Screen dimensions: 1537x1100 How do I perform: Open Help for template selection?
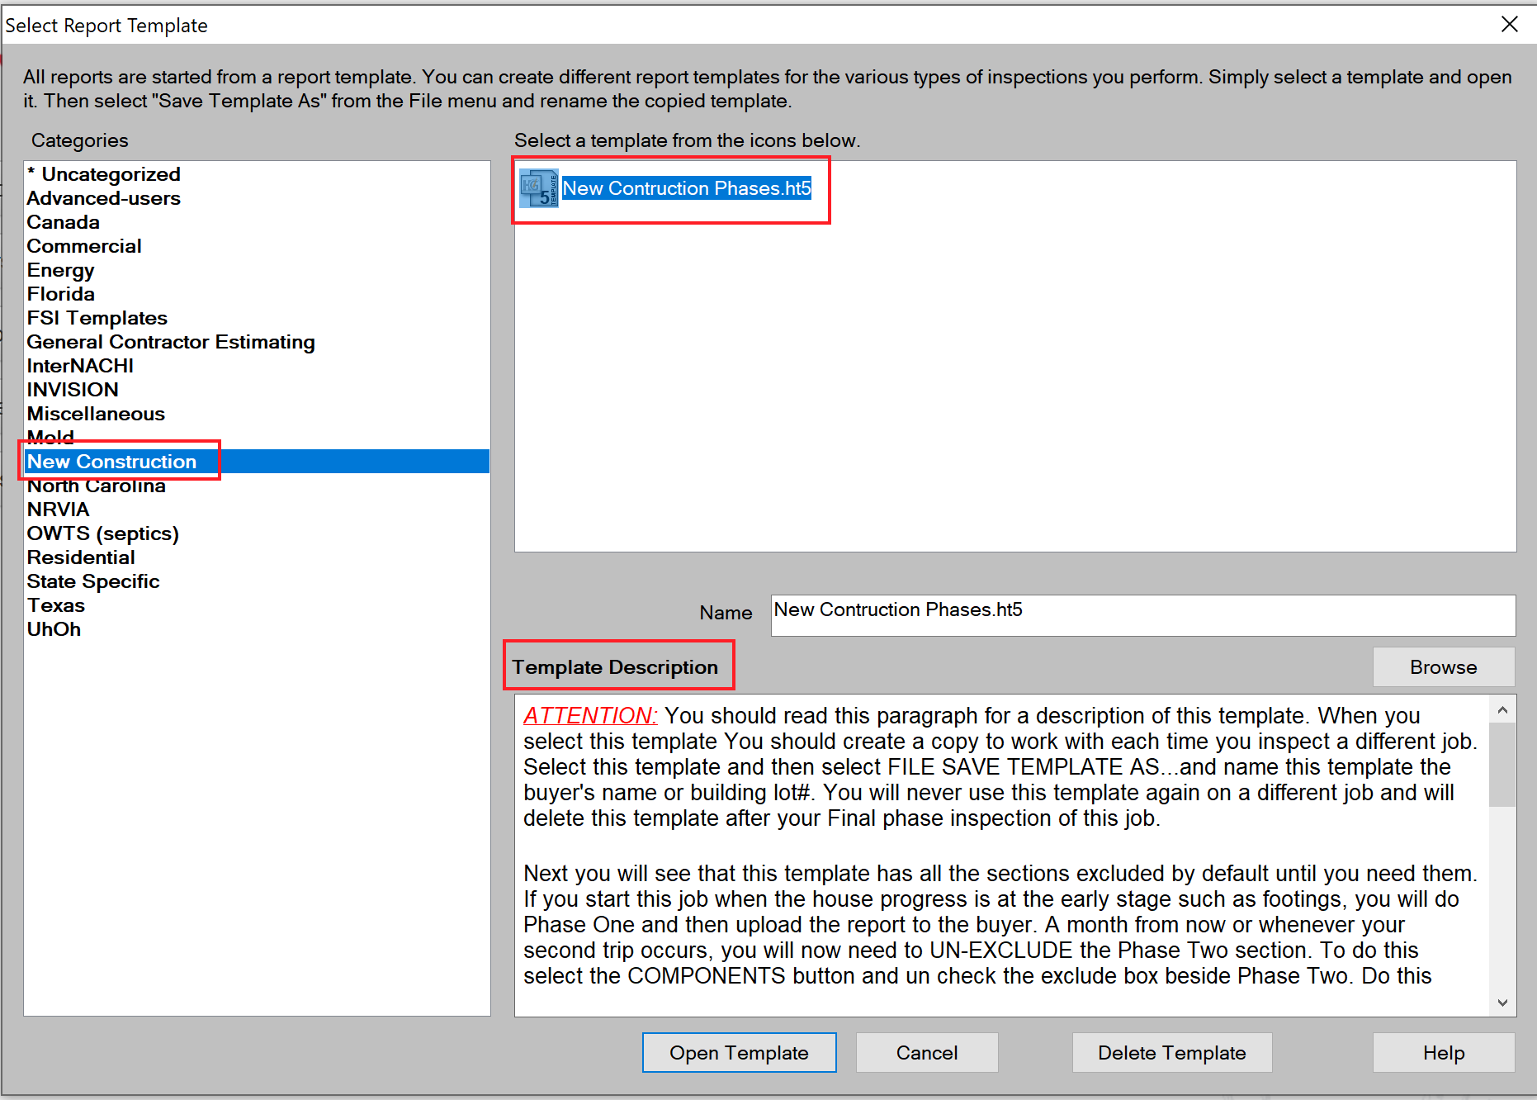[x=1443, y=1053]
